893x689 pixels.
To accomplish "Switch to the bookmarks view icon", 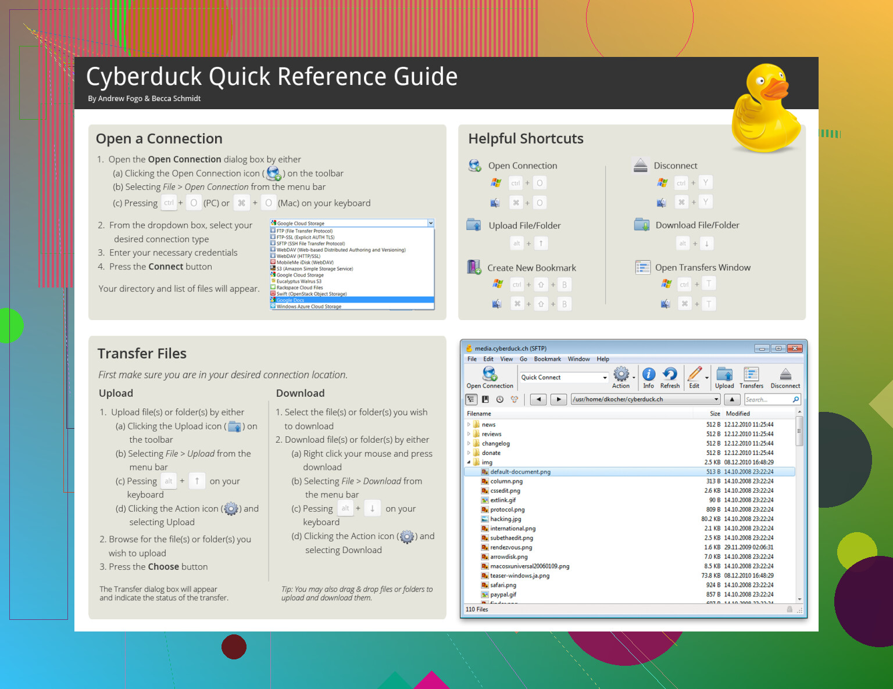I will (485, 400).
